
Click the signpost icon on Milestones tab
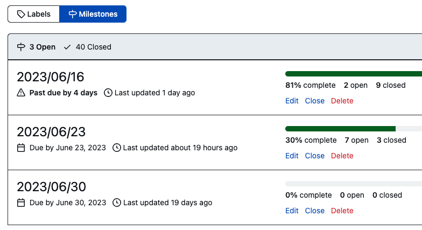[x=72, y=14]
